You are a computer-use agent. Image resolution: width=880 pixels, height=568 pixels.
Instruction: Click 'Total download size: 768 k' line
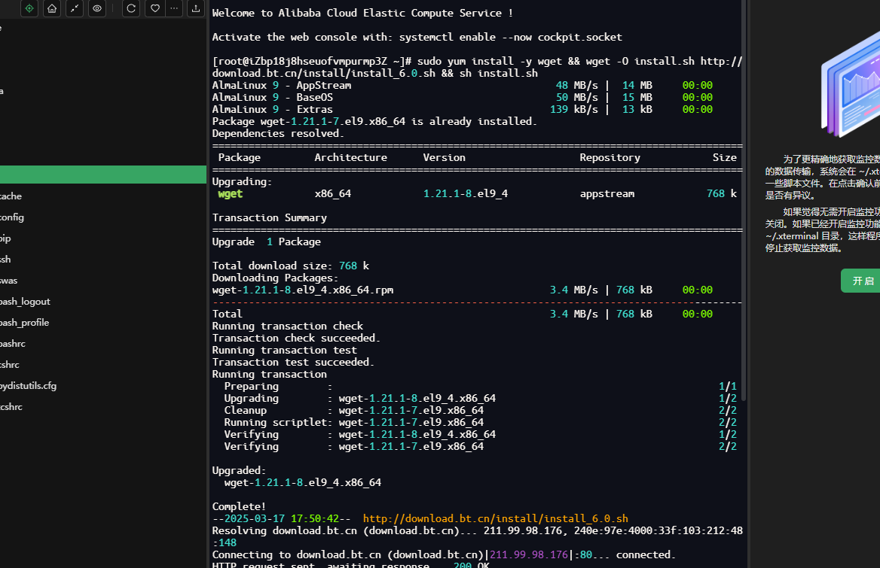291,266
